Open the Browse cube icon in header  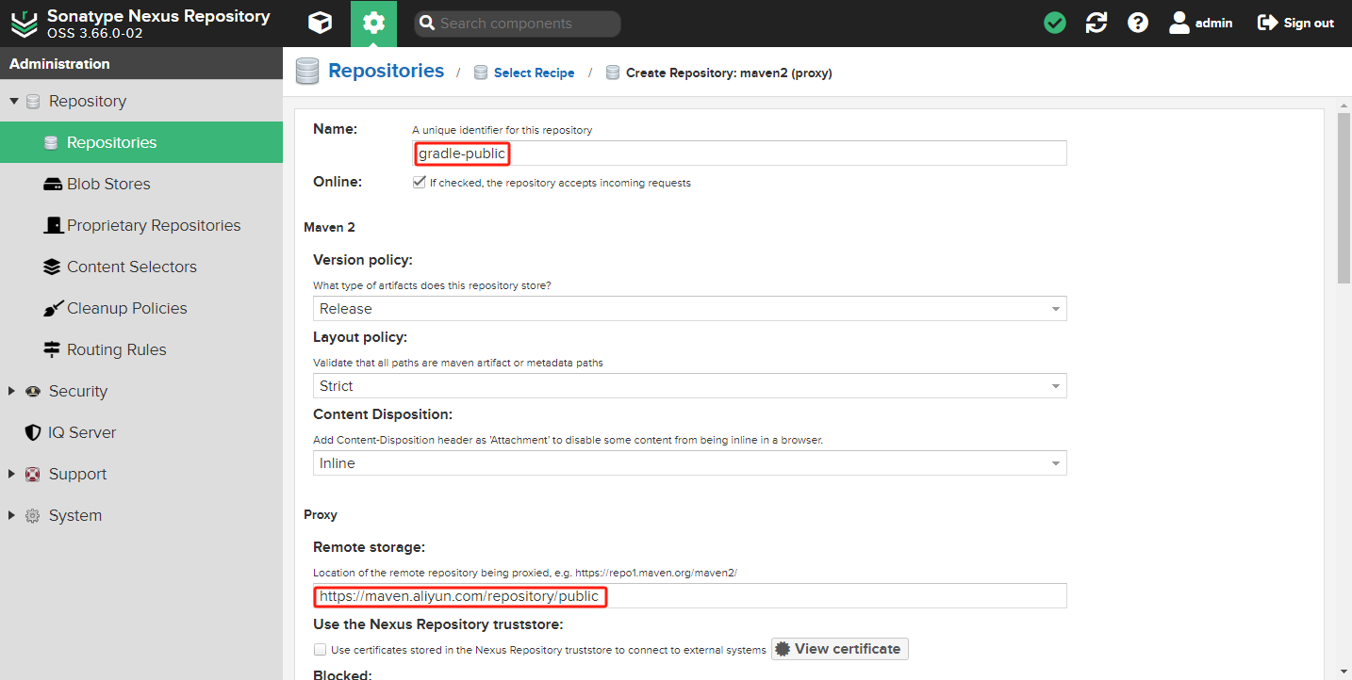click(x=321, y=24)
